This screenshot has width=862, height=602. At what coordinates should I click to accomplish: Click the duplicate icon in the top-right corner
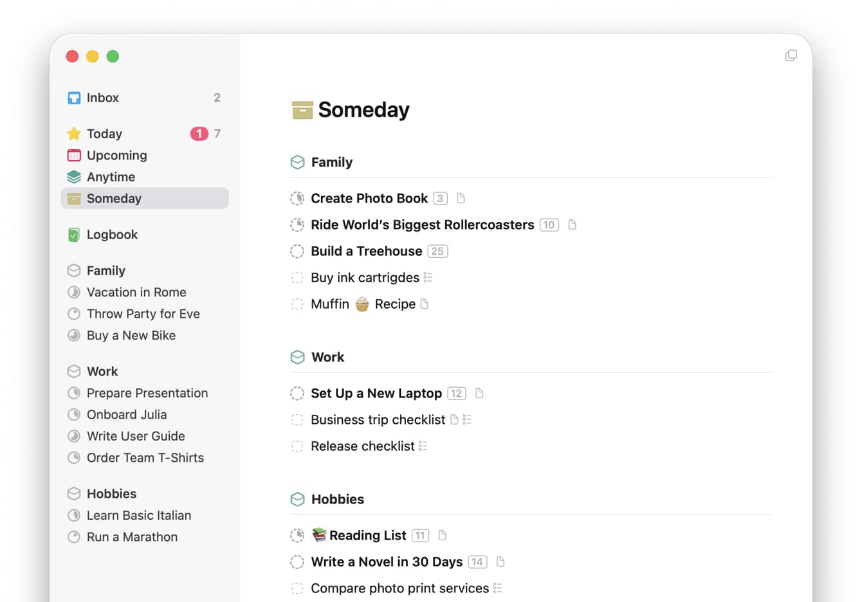[x=791, y=55]
